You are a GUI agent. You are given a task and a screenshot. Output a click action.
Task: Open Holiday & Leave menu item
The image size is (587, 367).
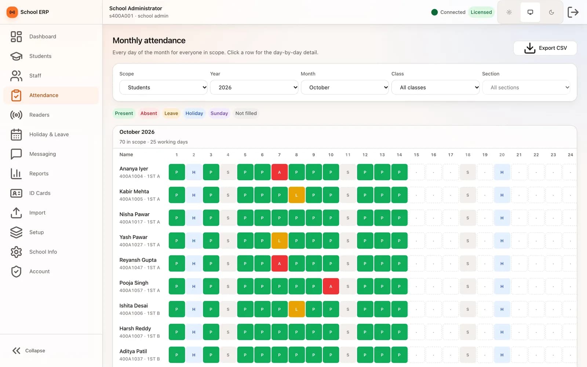click(x=51, y=134)
